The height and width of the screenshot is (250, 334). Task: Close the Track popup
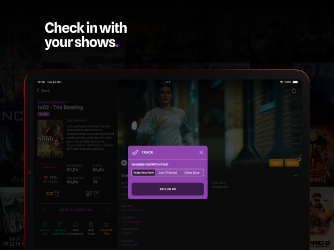tap(201, 152)
